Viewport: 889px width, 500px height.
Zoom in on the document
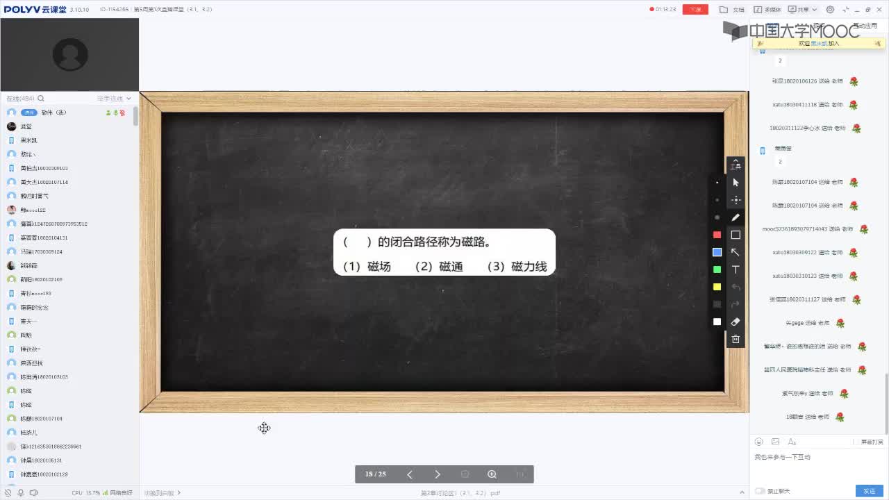[x=492, y=474]
